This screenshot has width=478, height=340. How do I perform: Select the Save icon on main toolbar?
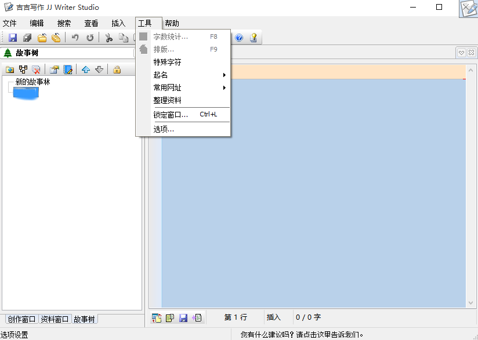[12, 36]
